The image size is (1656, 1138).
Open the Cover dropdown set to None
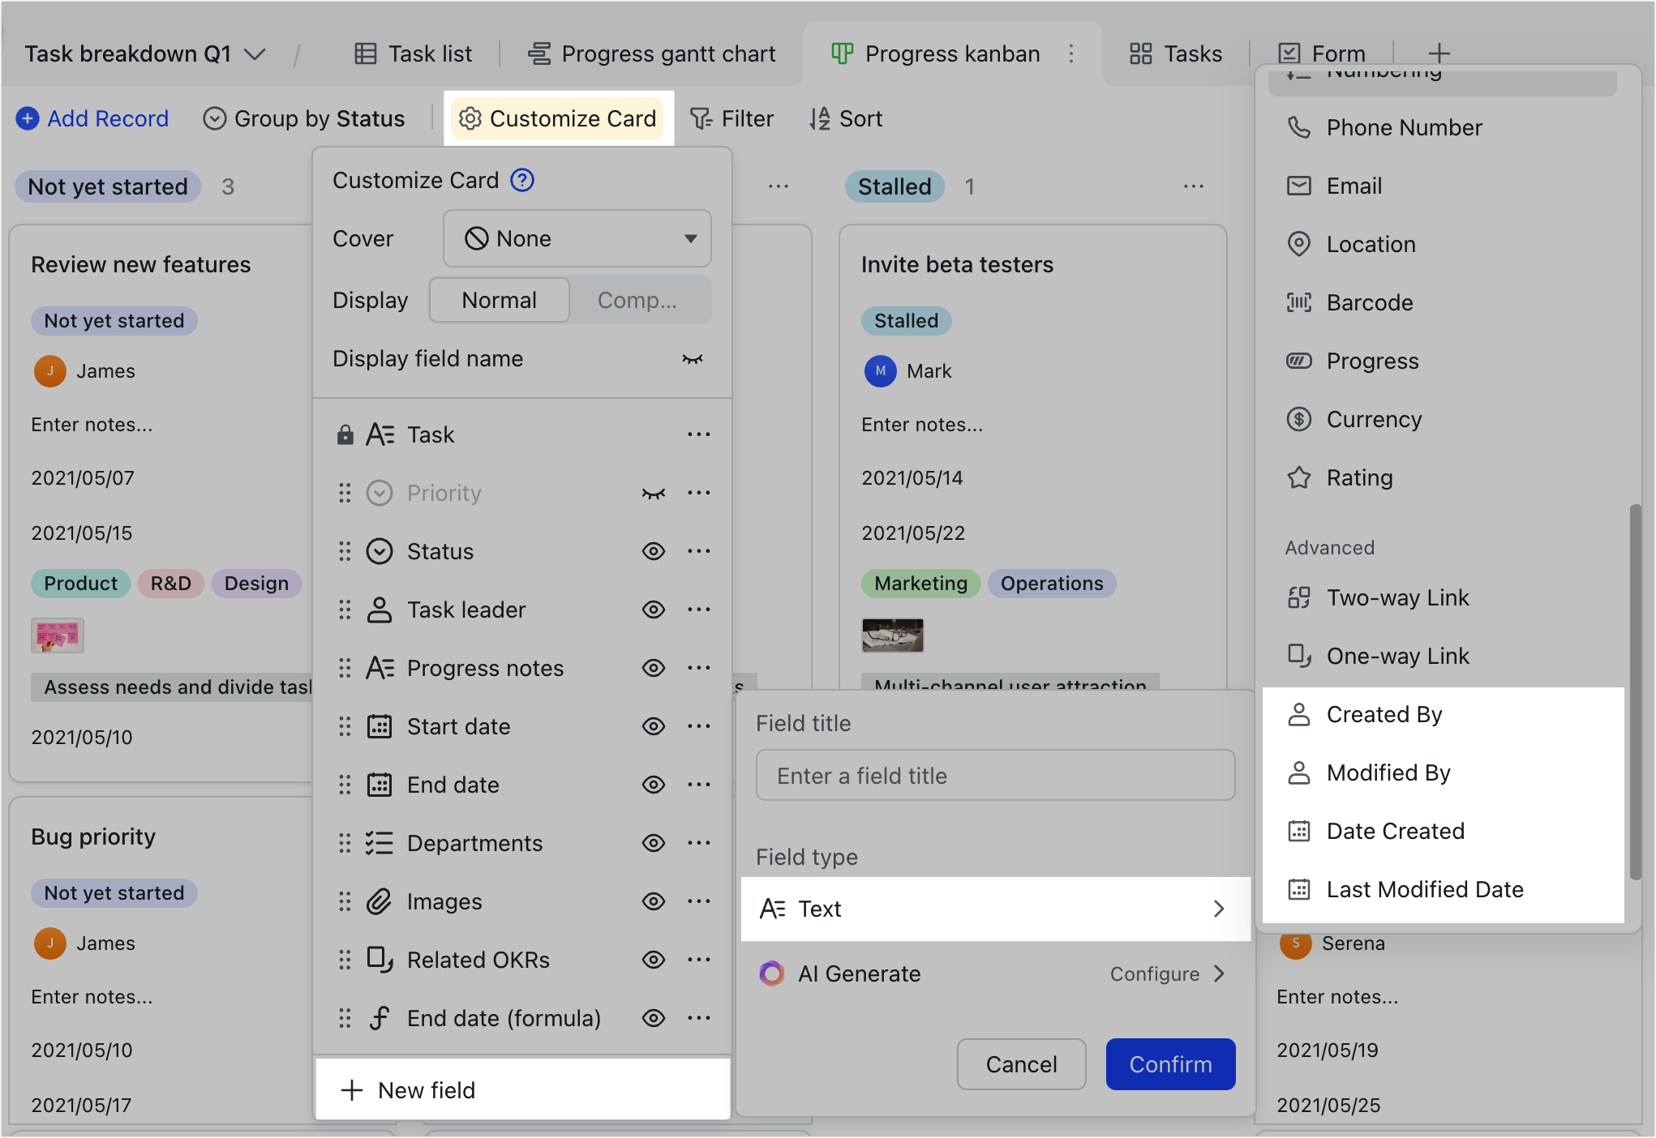point(577,238)
